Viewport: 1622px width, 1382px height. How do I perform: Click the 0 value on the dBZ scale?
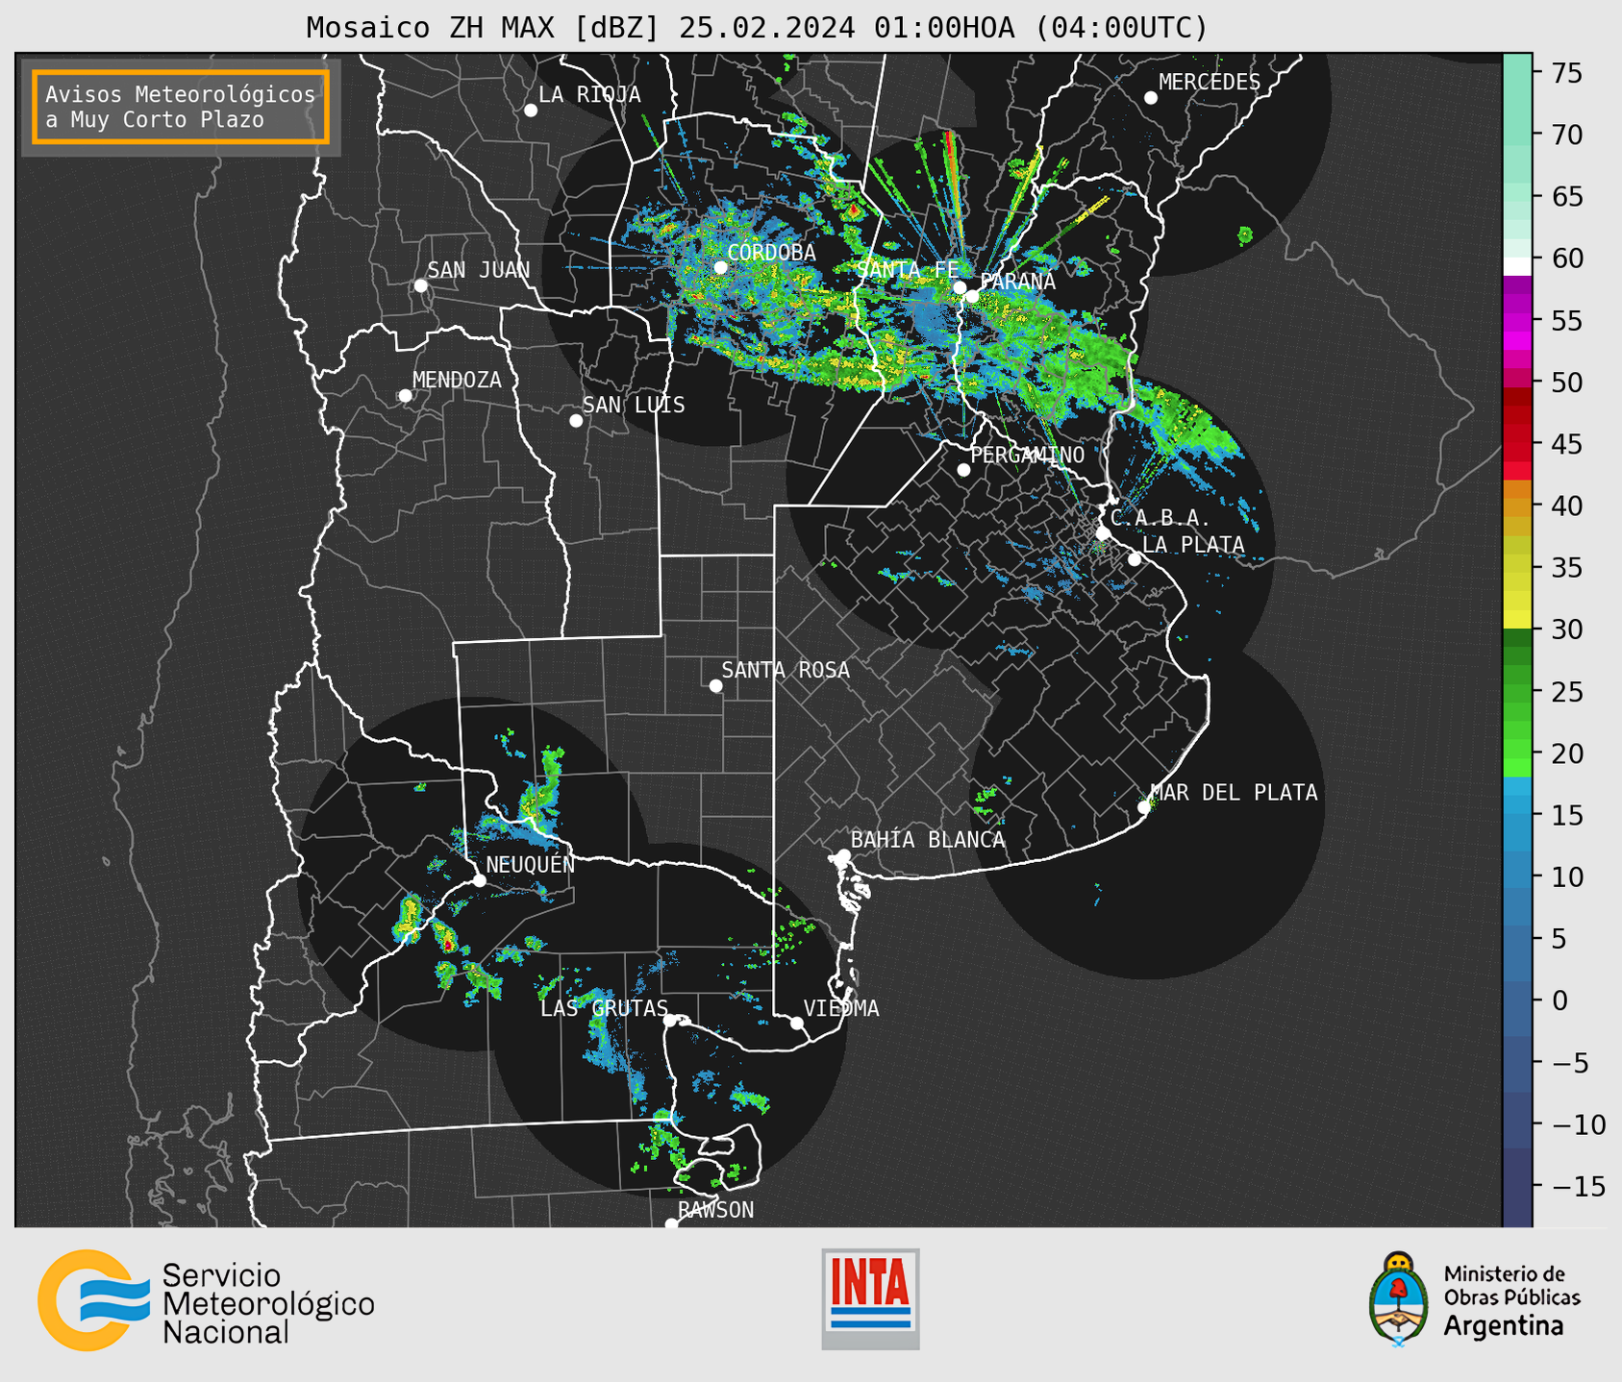click(1559, 1000)
